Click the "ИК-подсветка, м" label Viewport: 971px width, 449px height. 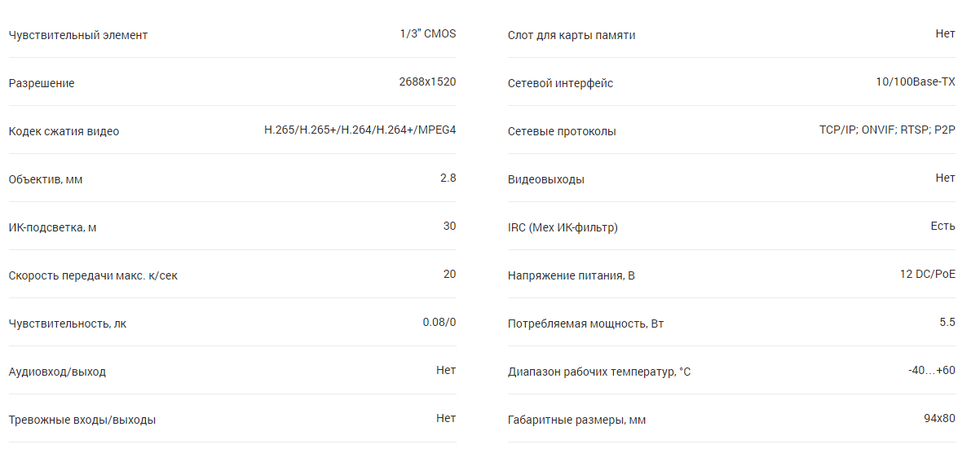[x=52, y=227]
